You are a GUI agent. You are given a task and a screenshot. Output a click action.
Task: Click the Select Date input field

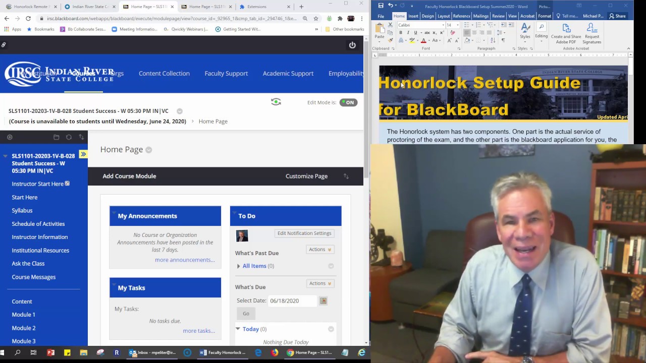click(x=292, y=300)
